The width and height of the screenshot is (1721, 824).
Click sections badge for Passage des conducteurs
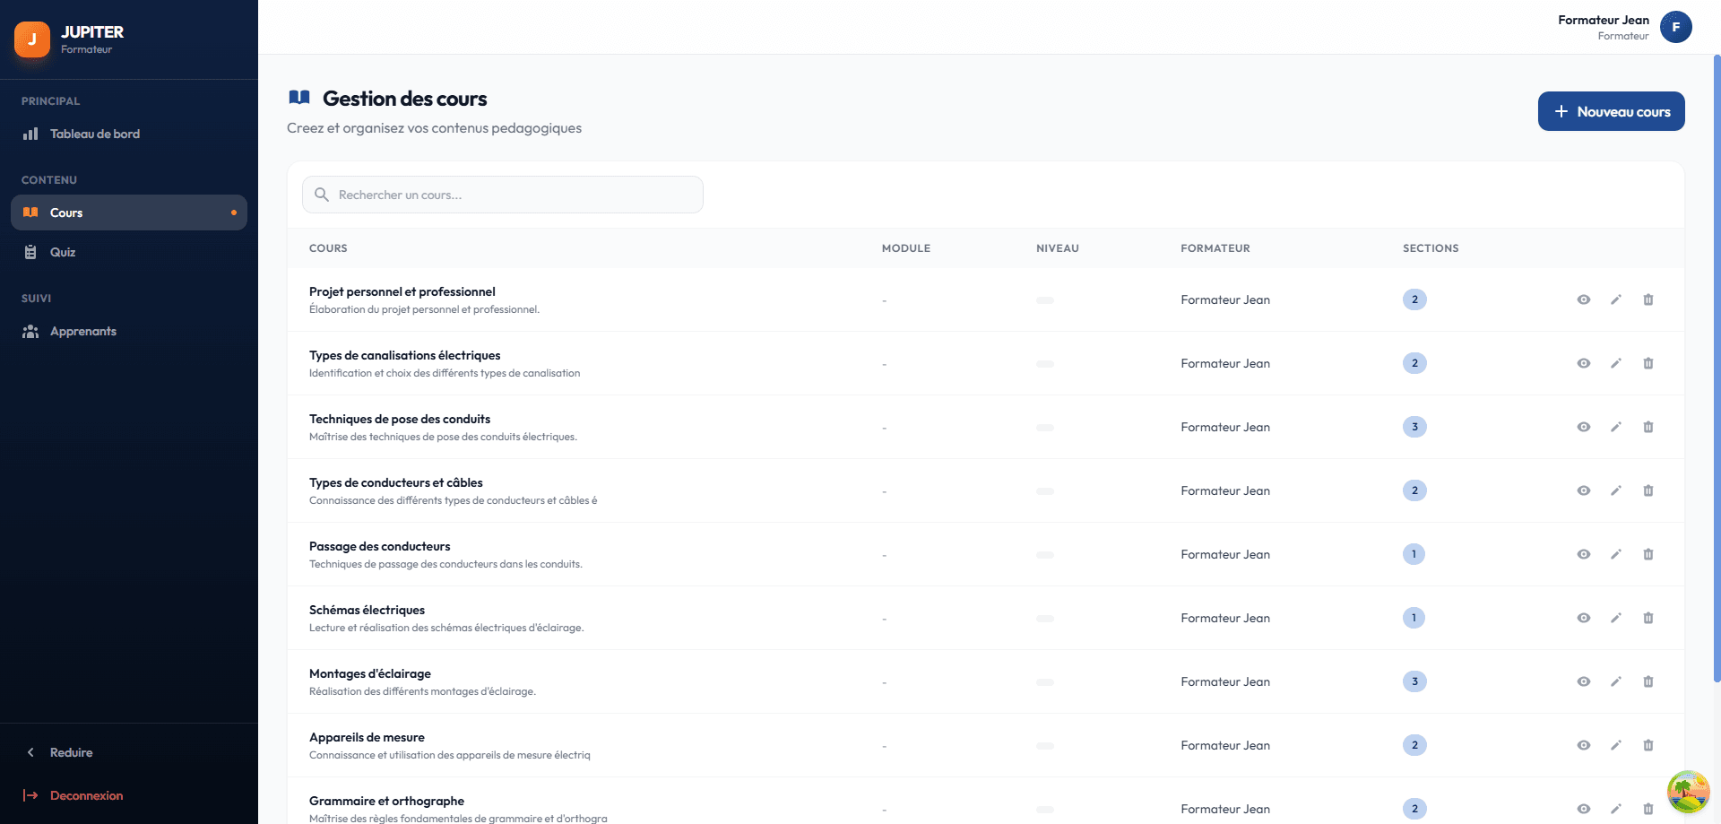tap(1414, 554)
